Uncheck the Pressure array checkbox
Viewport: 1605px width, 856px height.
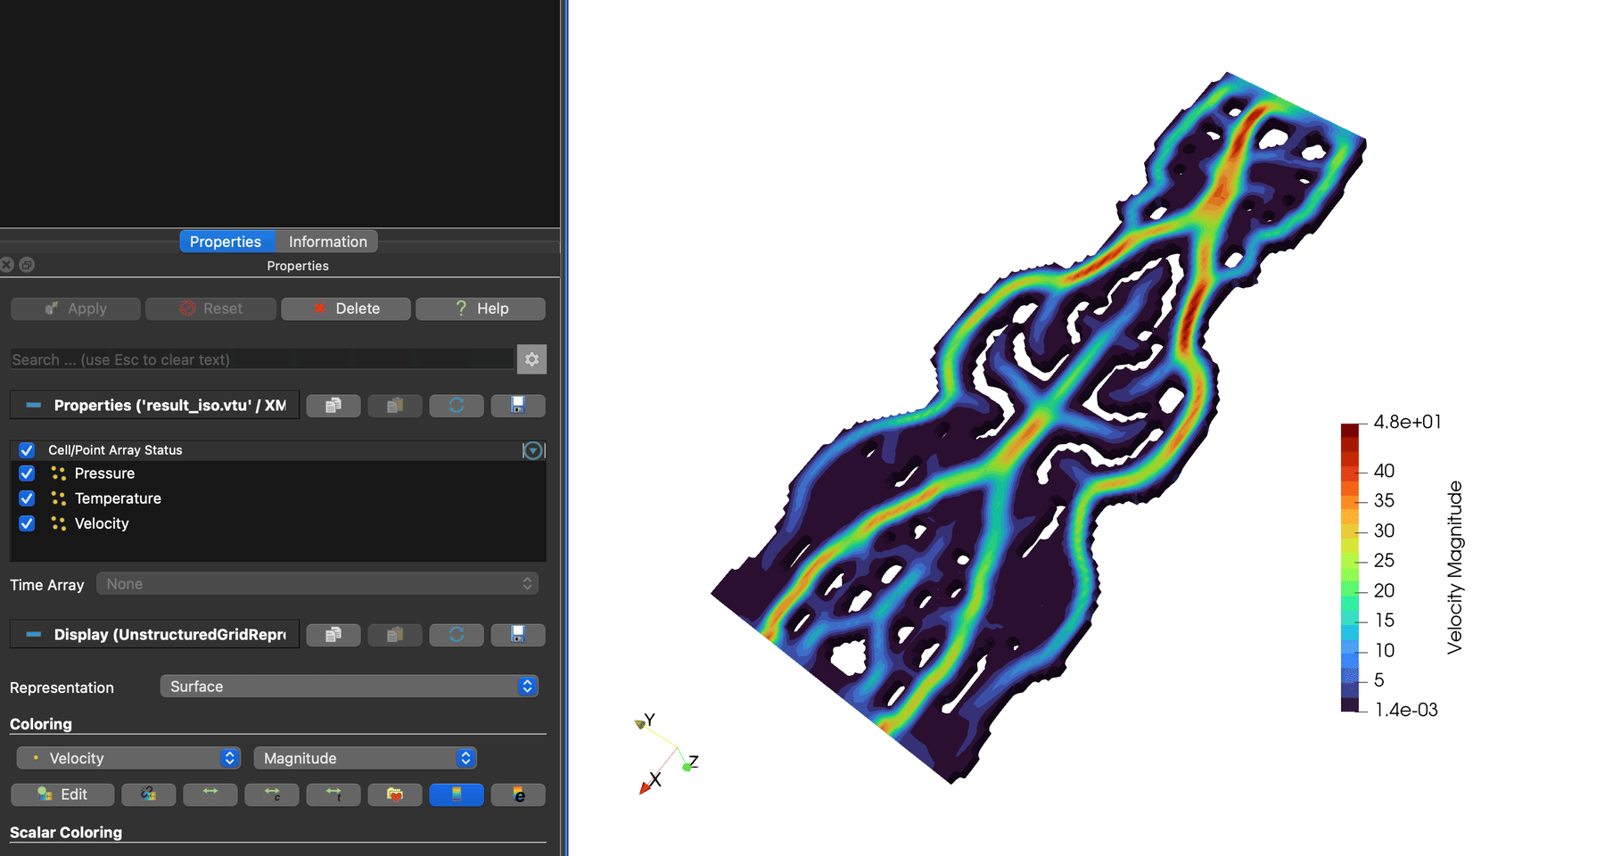coord(27,473)
